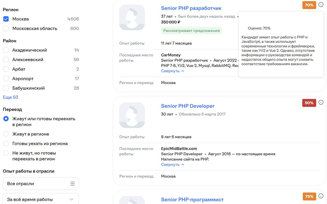Open the info icon beside the 50% score
The width and height of the screenshot is (327, 204).
coord(321,103)
